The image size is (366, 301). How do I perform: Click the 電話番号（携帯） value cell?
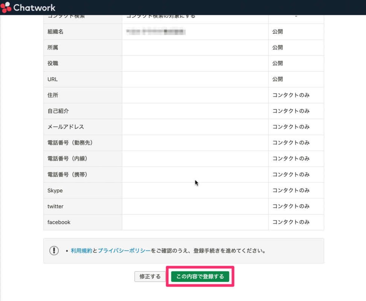click(195, 174)
